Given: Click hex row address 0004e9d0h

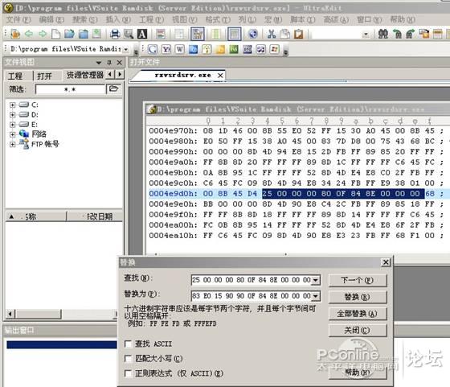Looking at the screenshot, I should pyautogui.click(x=173, y=194).
